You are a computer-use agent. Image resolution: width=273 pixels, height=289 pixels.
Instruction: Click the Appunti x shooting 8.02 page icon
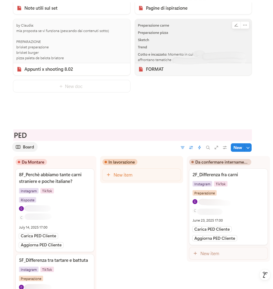coord(19,69)
